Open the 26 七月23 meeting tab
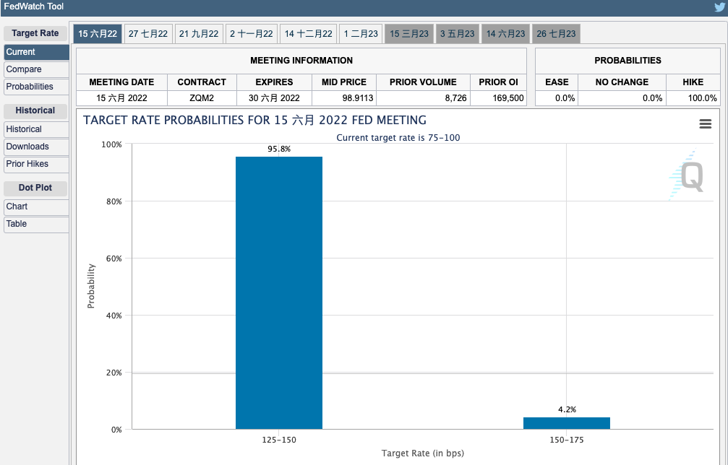 click(x=556, y=34)
